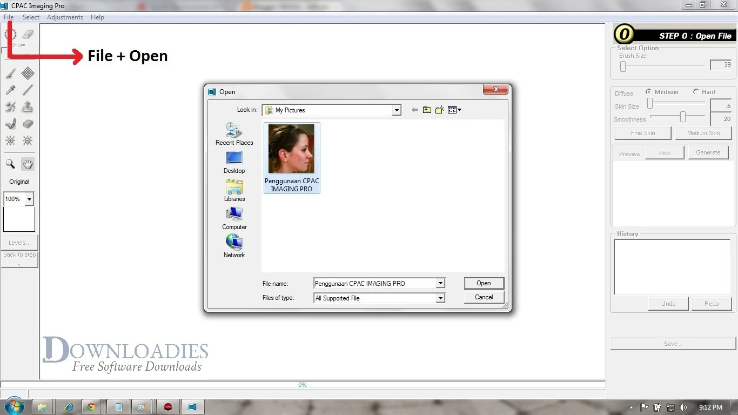Select the darken (sun minus) tool

[28, 140]
